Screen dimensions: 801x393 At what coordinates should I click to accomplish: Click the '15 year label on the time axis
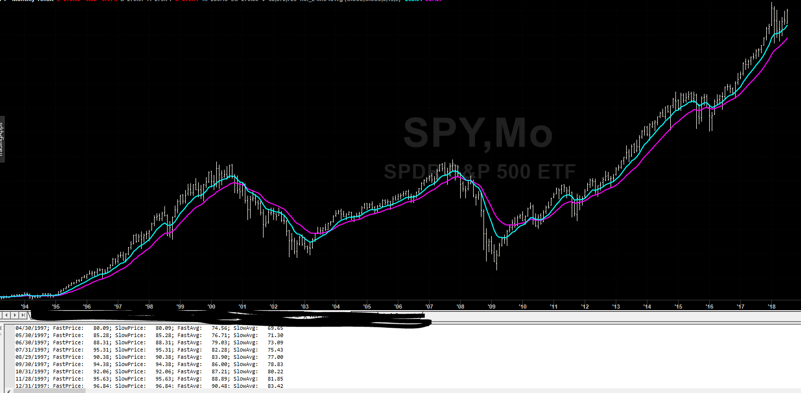tap(678, 306)
